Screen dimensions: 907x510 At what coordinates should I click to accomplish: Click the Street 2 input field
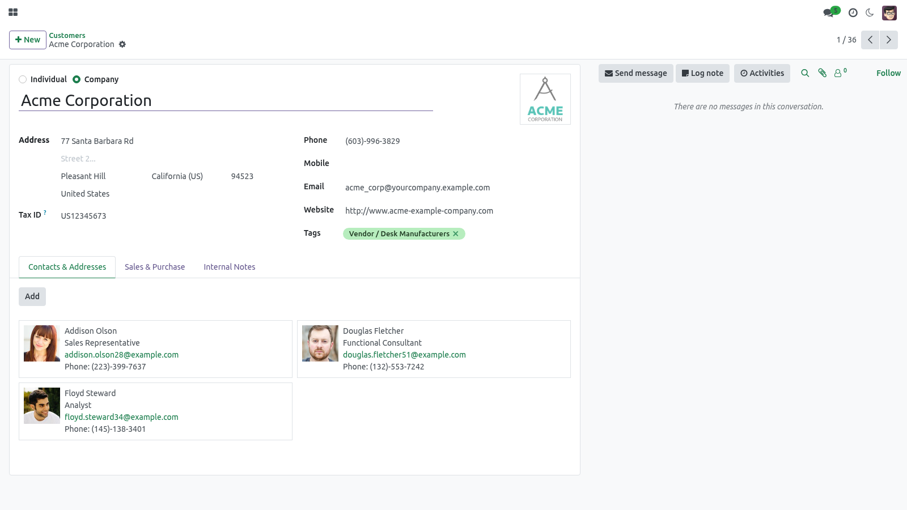[x=172, y=159]
